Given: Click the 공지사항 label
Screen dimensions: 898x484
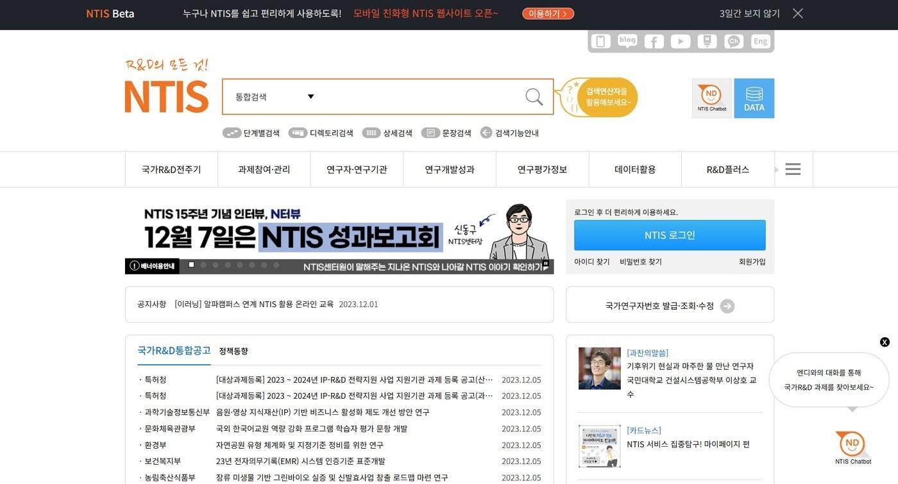Looking at the screenshot, I should pos(151,304).
